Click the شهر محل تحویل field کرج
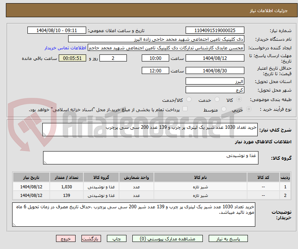The width and height of the screenshot is (298, 249). click(215, 90)
